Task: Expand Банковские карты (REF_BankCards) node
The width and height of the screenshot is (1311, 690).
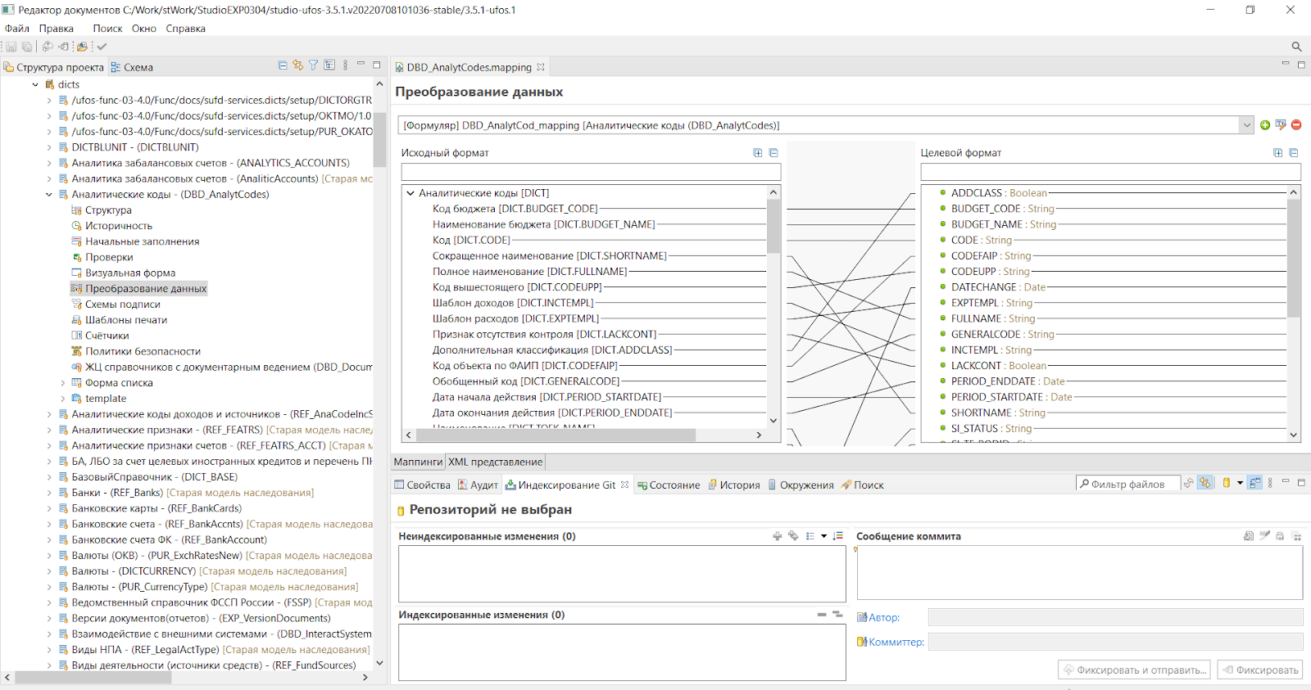Action: tap(48, 508)
